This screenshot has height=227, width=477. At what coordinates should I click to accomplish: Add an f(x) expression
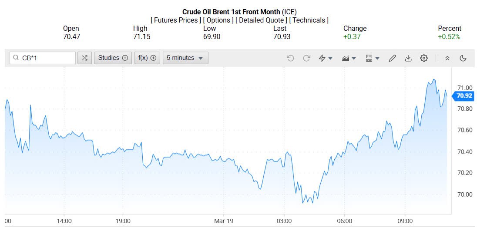tap(147, 58)
